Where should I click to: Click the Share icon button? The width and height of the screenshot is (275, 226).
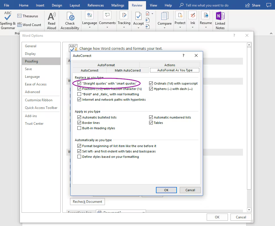[253, 5]
